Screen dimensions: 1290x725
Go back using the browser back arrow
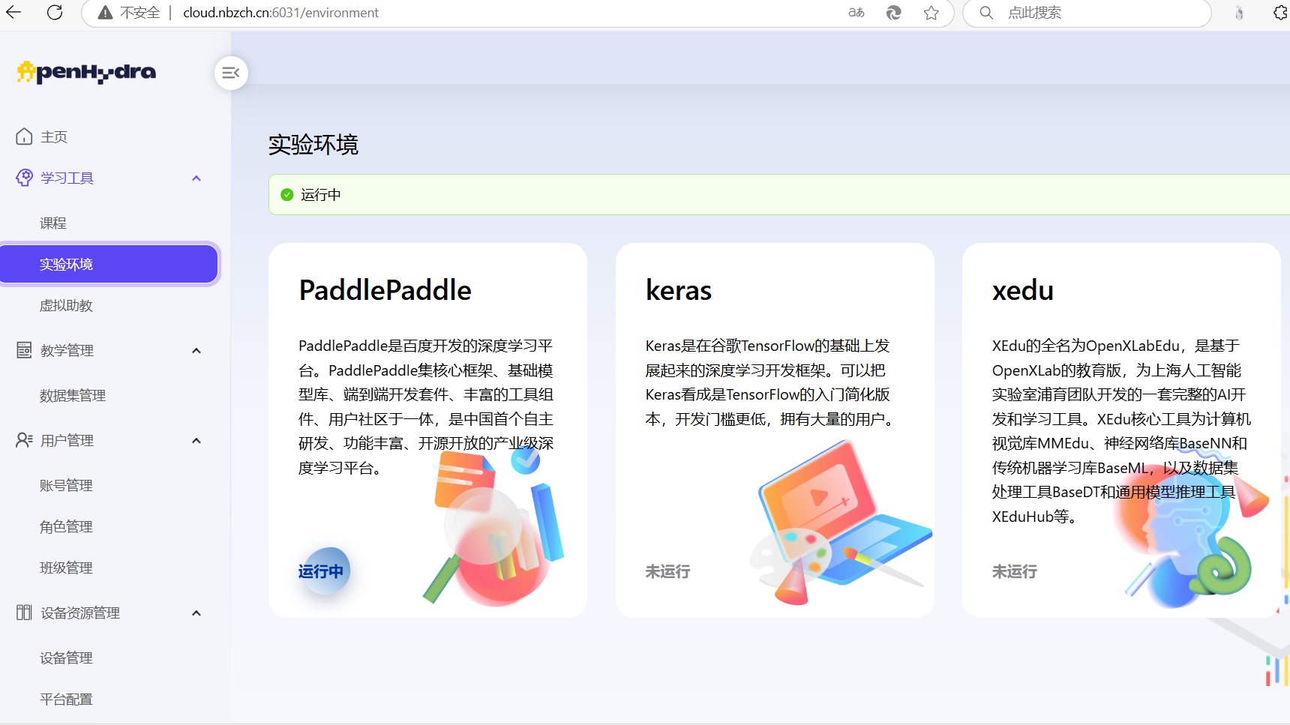(13, 13)
